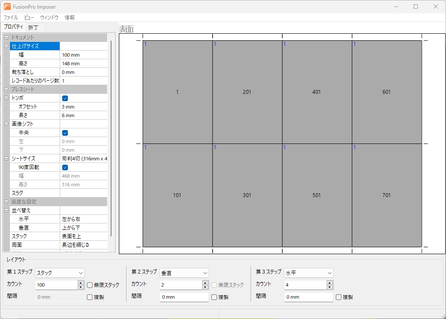This screenshot has width=446, height=319.
Task: Select the 仕上げサイズ 幅 value field
Action: pyautogui.click(x=82, y=55)
